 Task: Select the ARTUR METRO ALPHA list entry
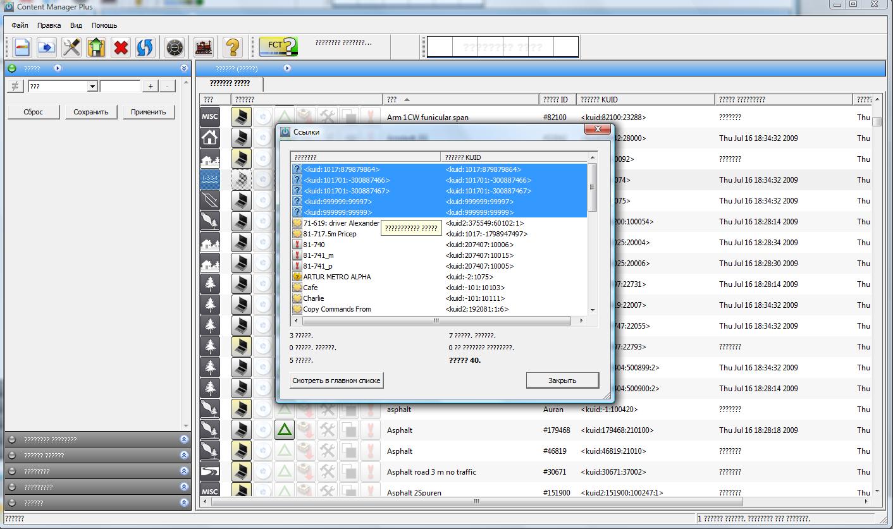click(x=336, y=277)
